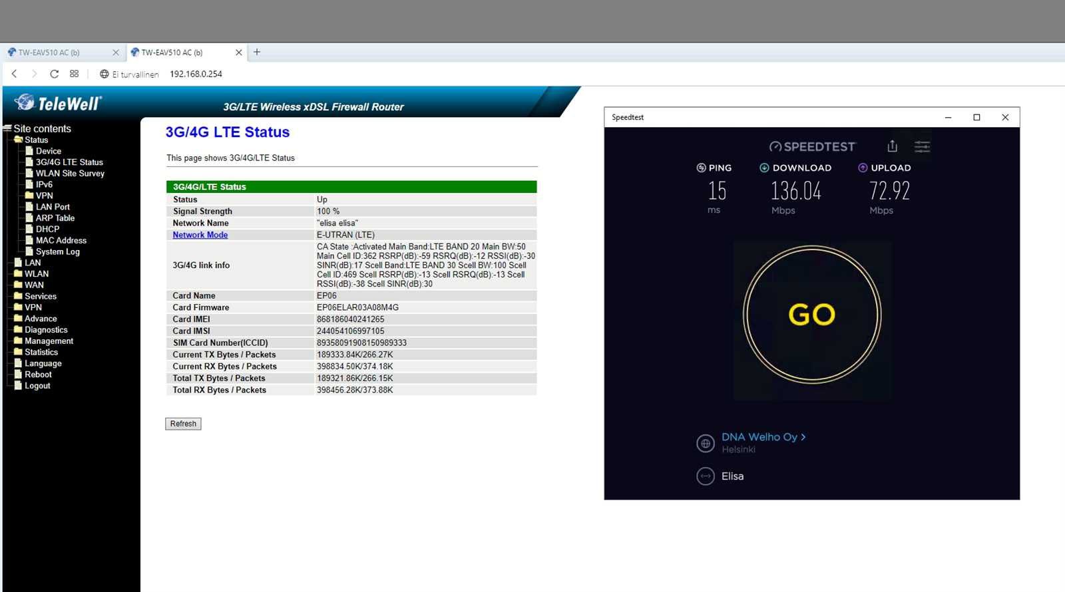Close the second TW-EAV510 AC tab
Screen dimensions: 1065x592
pyautogui.click(x=239, y=53)
